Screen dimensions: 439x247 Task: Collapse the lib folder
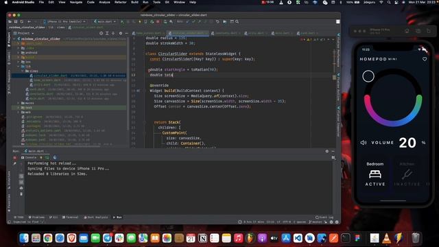pyautogui.click(x=19, y=67)
